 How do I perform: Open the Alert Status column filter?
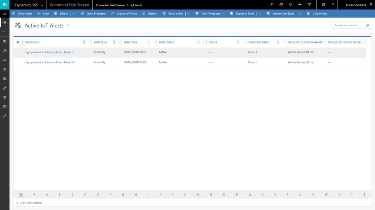point(204,42)
